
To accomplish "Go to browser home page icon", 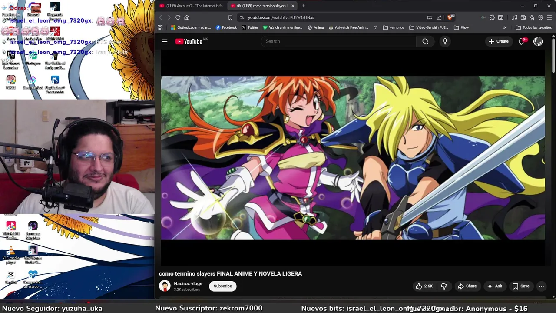I will point(187,17).
